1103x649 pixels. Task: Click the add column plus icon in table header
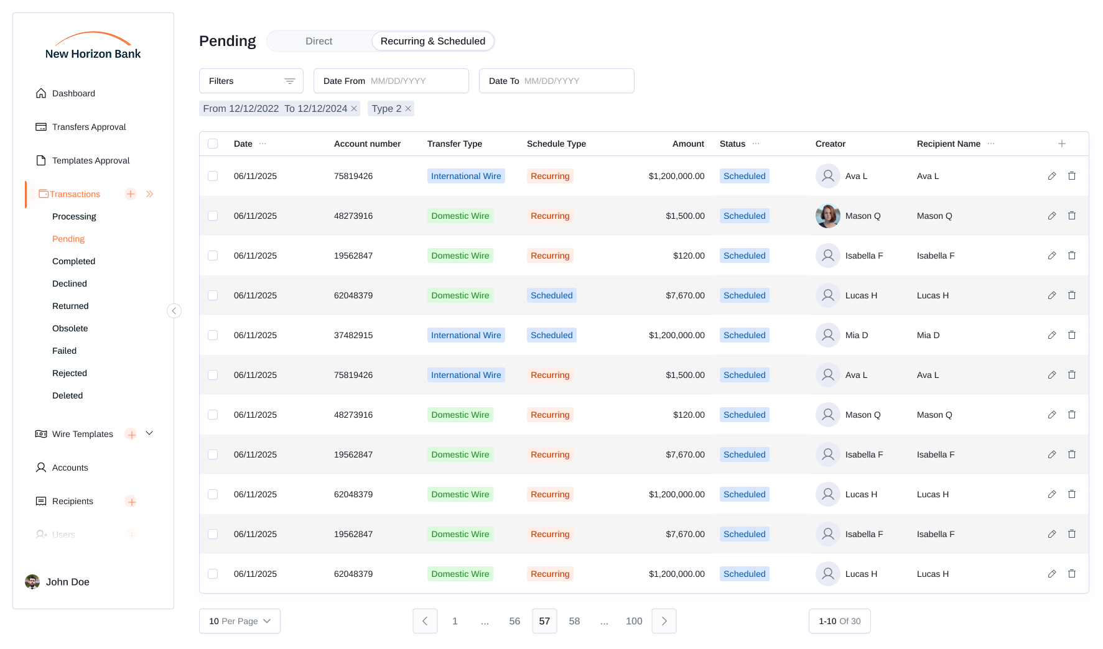pos(1062,144)
